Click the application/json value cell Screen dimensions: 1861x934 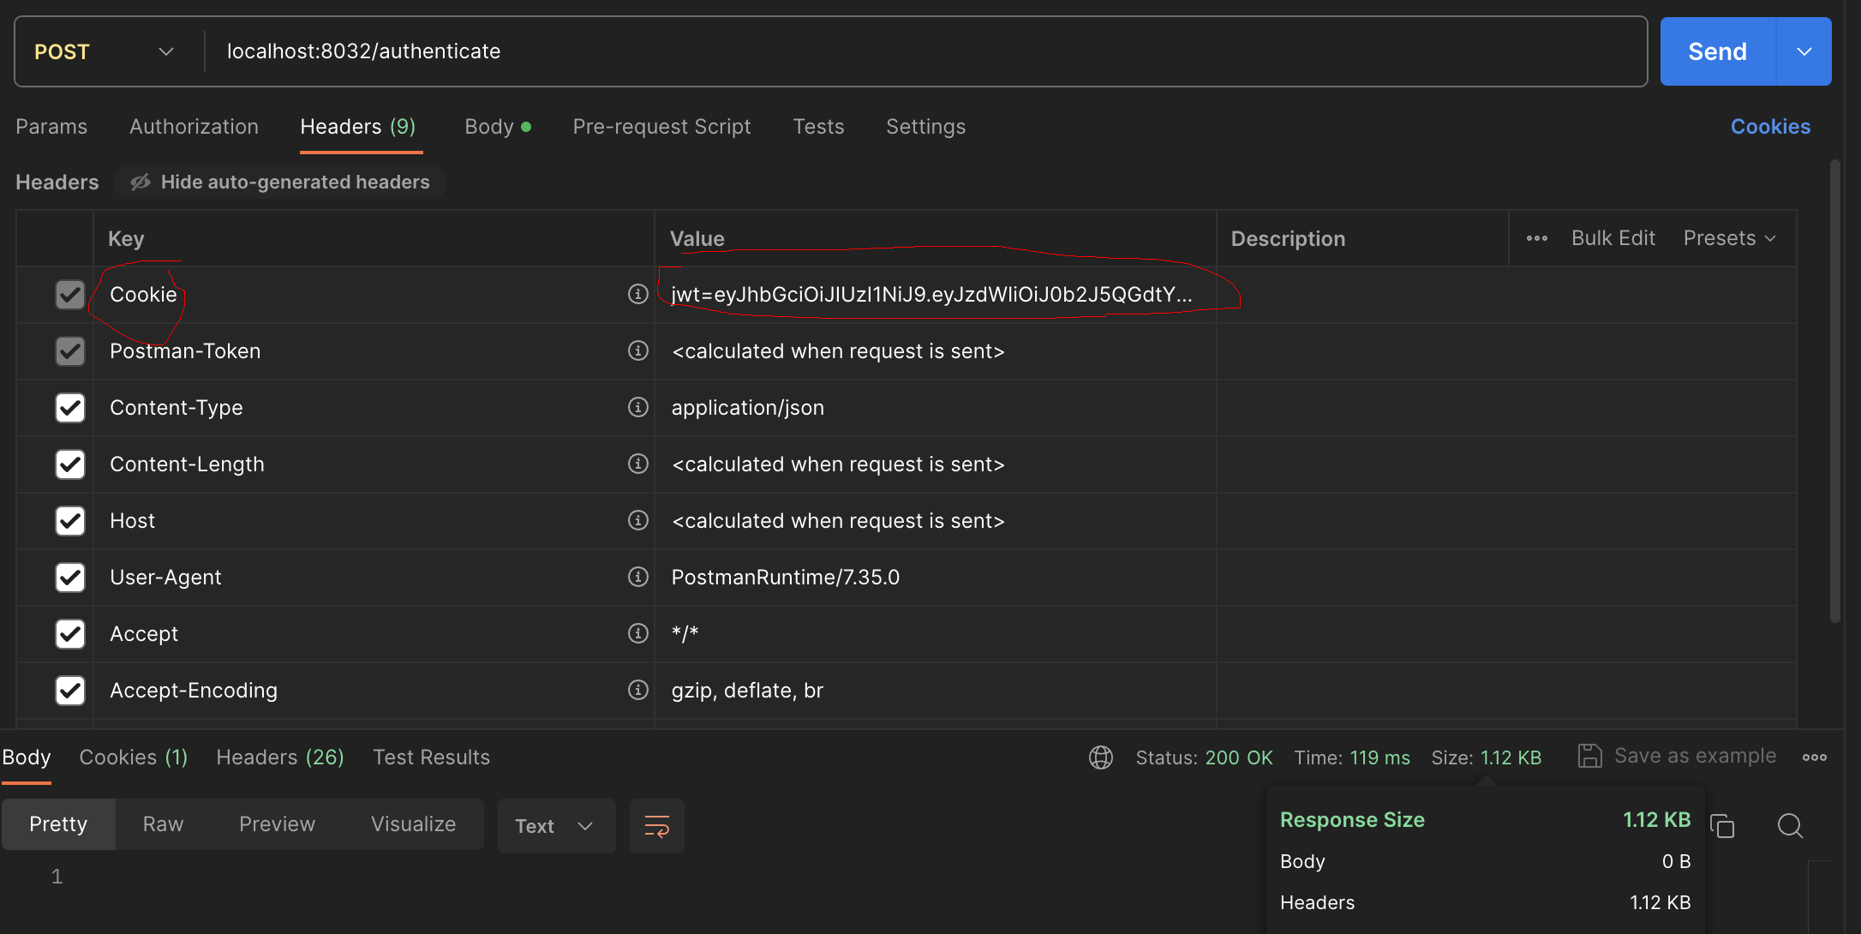click(935, 408)
